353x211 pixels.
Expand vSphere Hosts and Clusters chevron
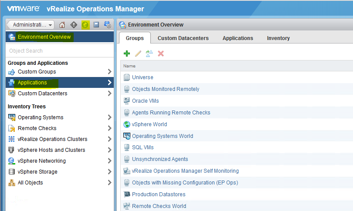[109, 150]
